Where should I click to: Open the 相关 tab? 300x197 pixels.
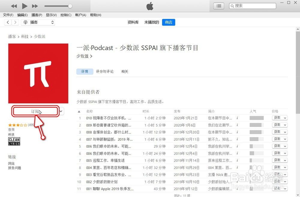(125, 71)
